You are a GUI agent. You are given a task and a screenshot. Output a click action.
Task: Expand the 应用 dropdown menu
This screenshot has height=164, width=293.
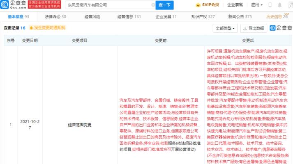257,5
